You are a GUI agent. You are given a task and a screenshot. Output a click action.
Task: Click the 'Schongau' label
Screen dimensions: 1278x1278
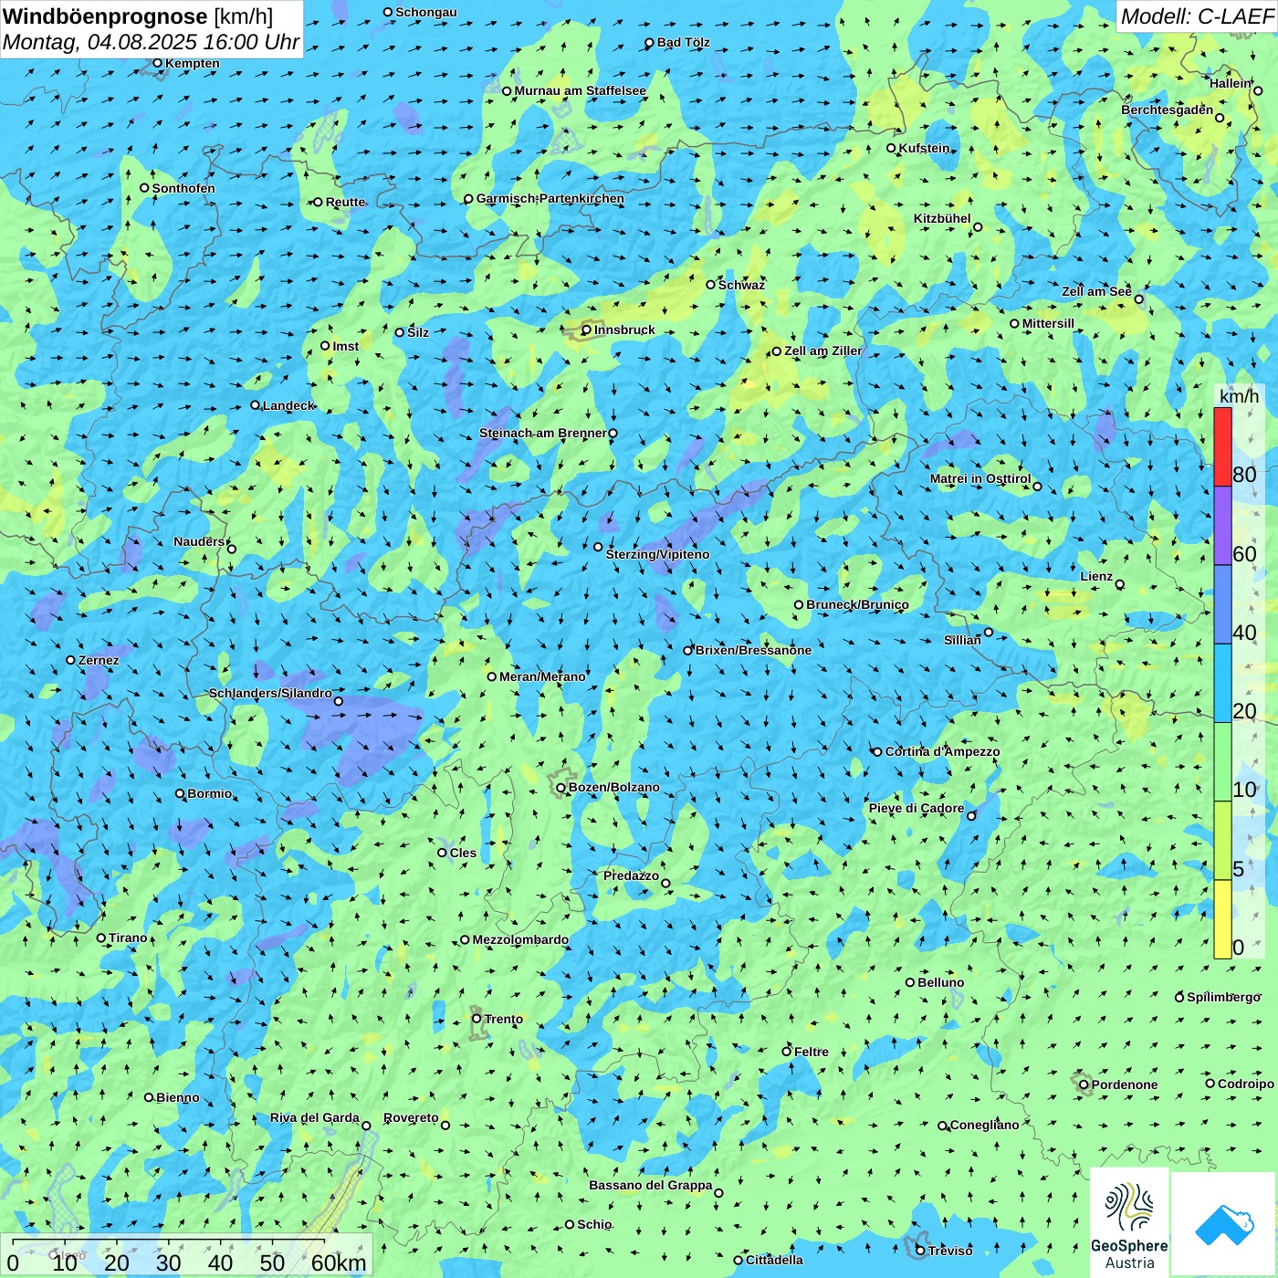[426, 12]
